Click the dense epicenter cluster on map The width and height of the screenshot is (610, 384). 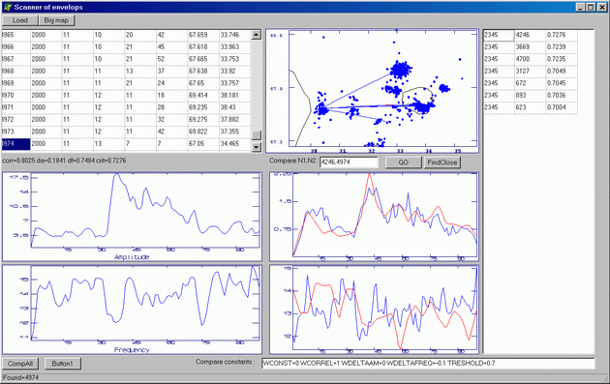(400, 71)
